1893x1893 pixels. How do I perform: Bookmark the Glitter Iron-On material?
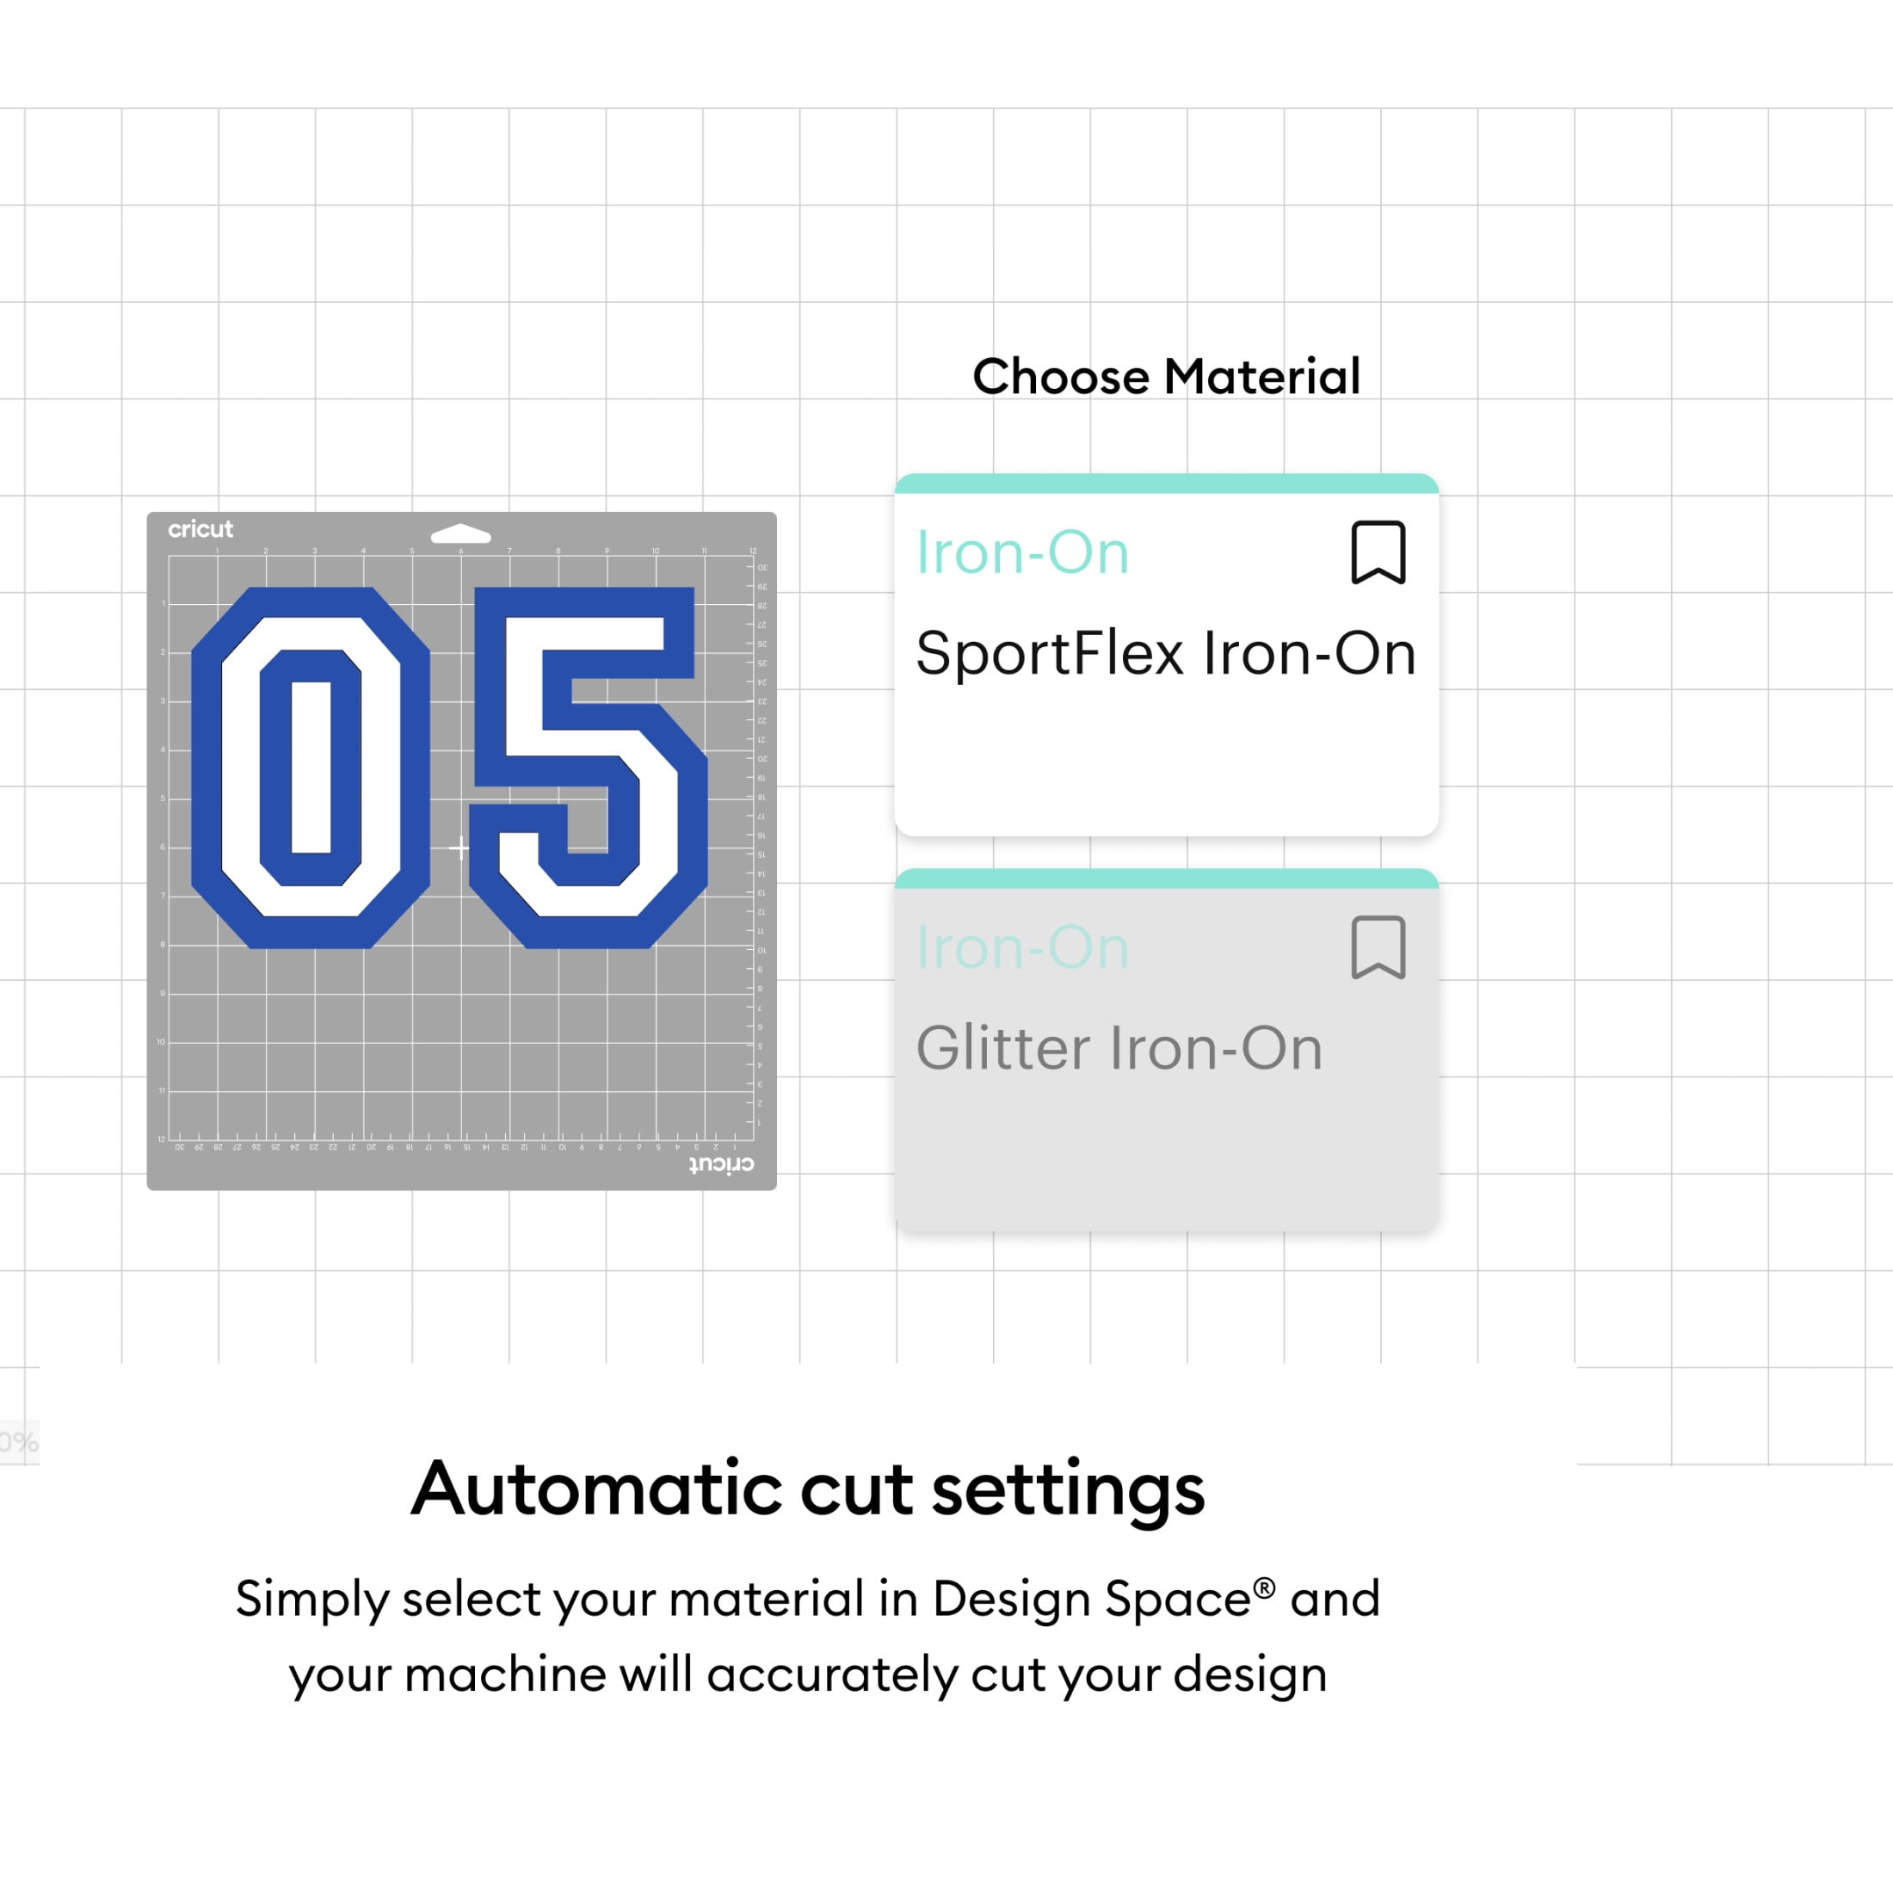(1378, 947)
